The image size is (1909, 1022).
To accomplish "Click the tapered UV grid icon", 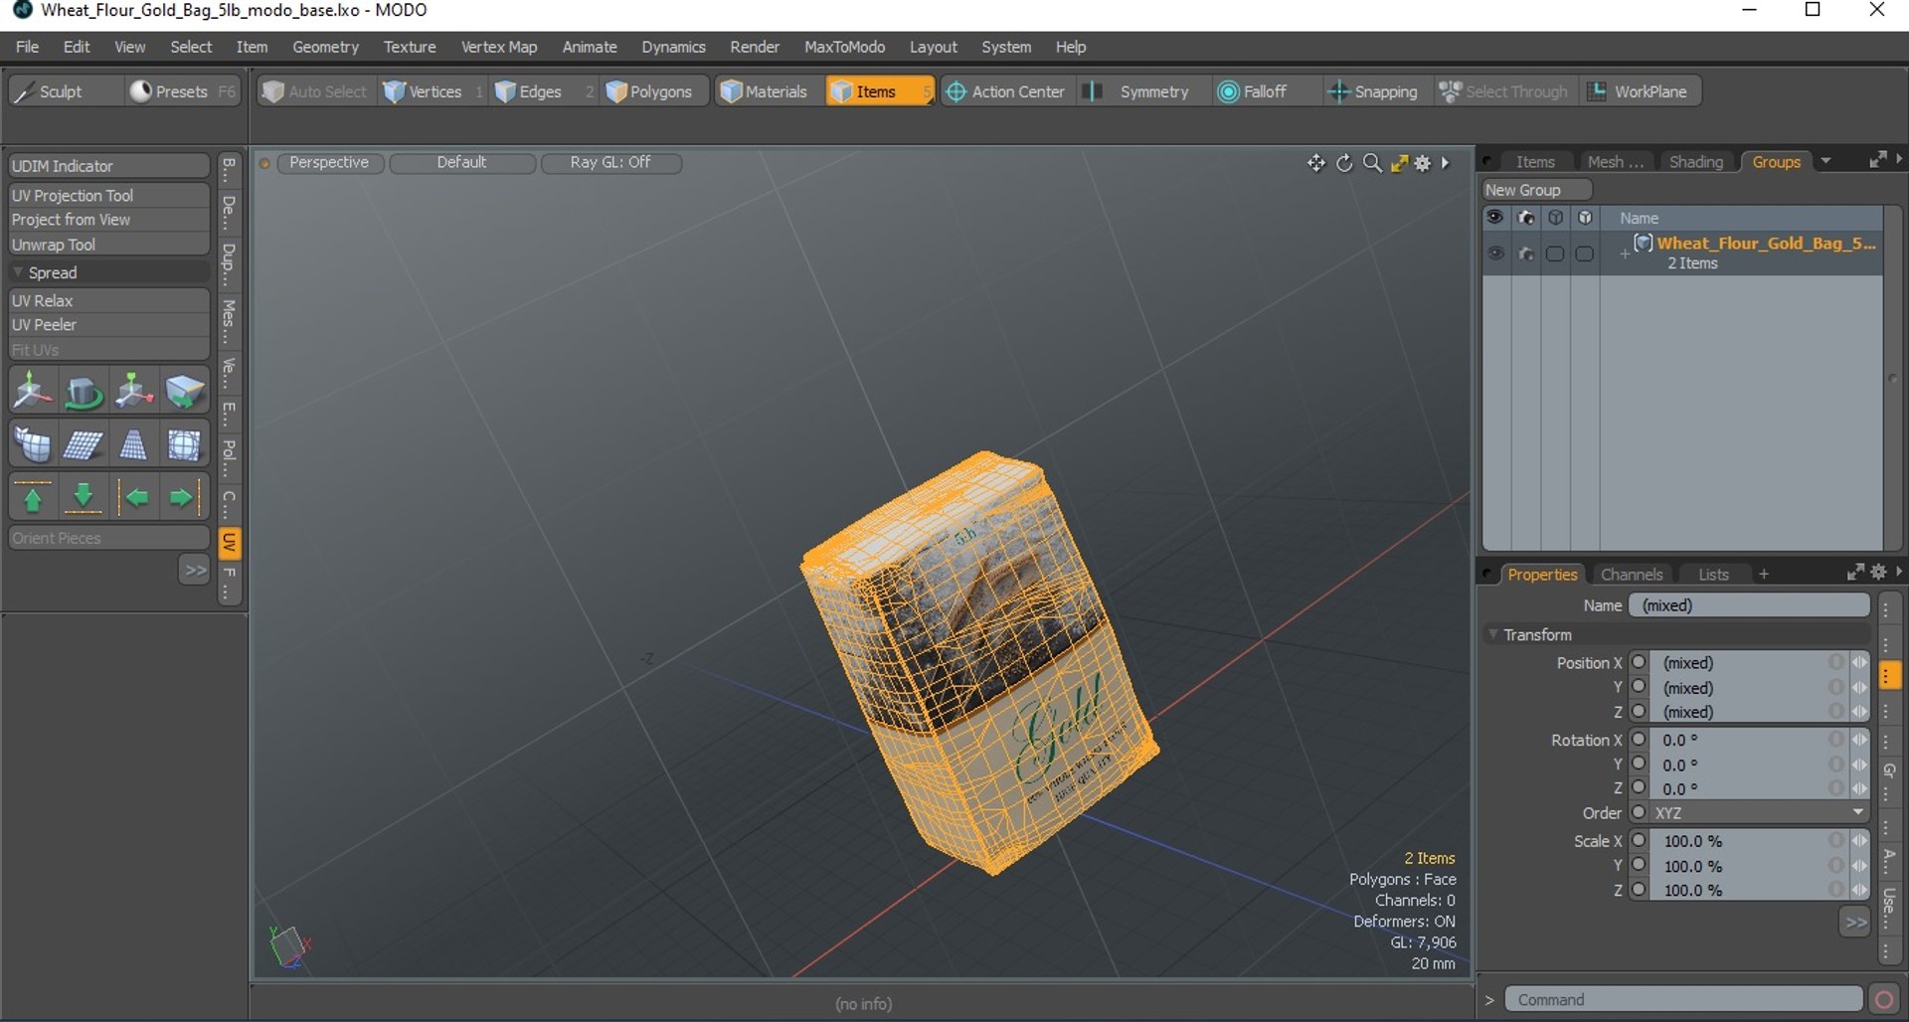I will (133, 444).
